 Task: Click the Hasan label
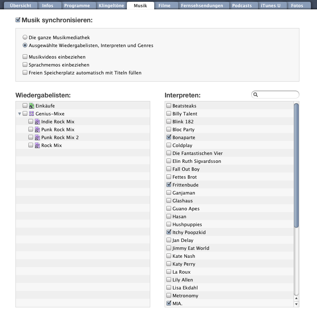coord(179,216)
